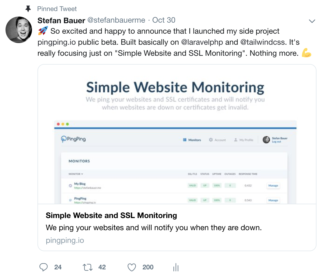
Task: Sort by the MONITOR column dropdown arrow
Action: [x=82, y=174]
